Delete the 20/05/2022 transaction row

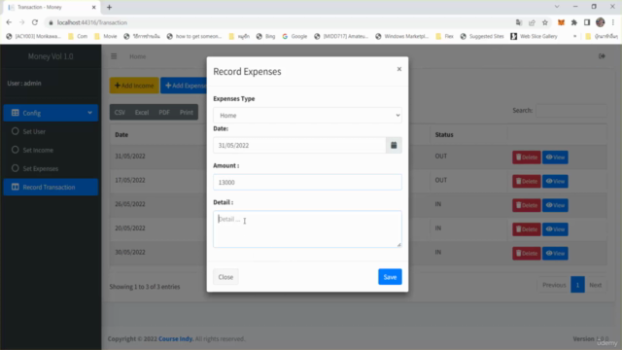tap(527, 229)
